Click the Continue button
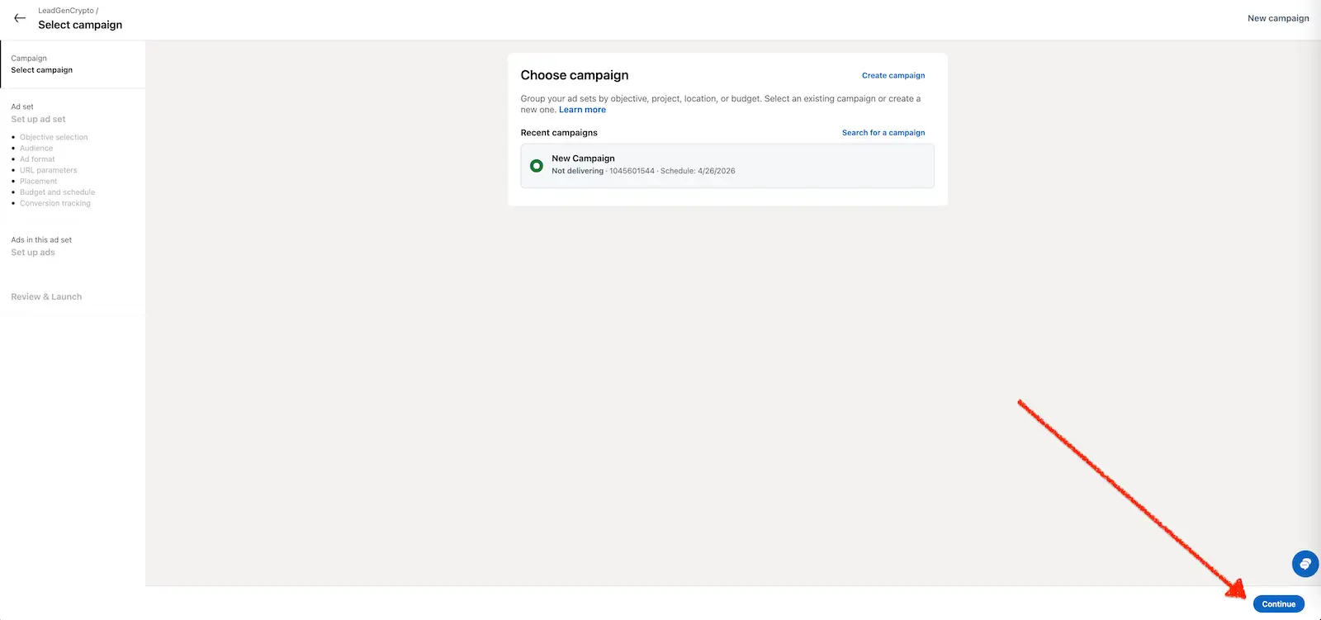The image size is (1321, 620). pos(1278,604)
